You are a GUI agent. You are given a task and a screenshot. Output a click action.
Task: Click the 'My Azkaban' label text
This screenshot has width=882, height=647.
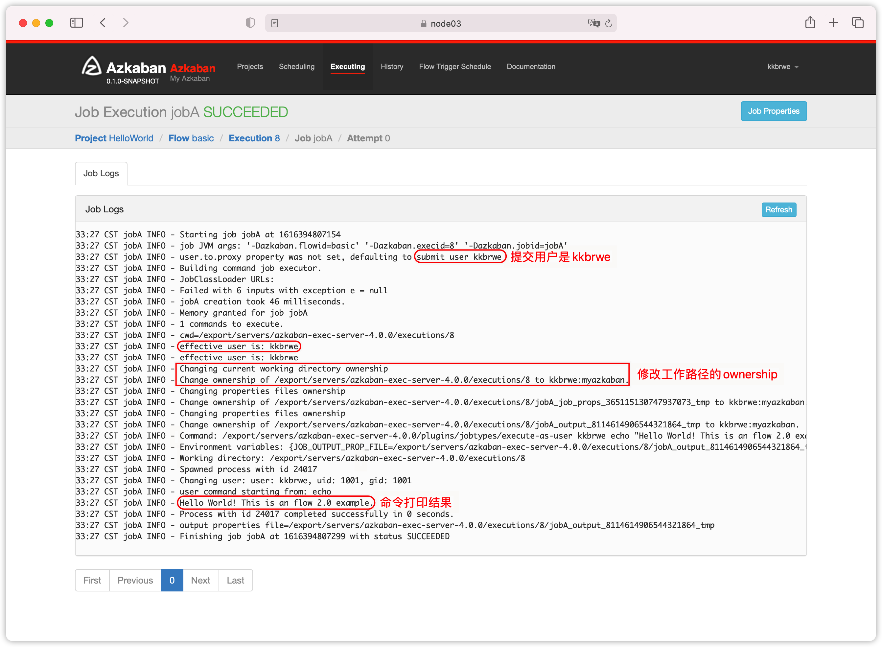190,78
